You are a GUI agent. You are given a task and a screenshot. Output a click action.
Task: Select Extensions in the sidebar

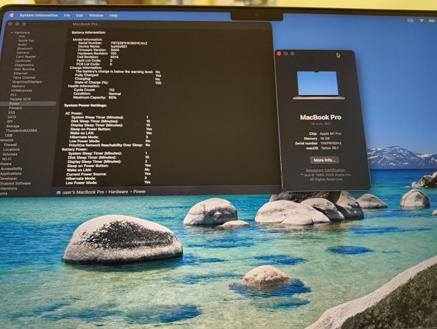tap(8, 188)
